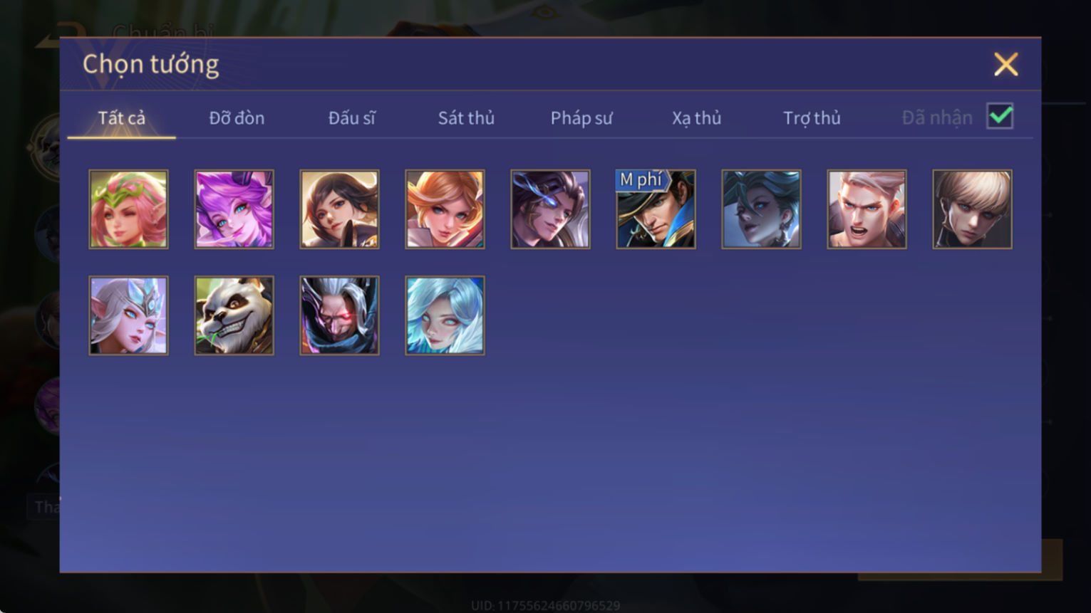Pick the hero marked M phí
This screenshot has height=613, width=1091.
click(656, 209)
